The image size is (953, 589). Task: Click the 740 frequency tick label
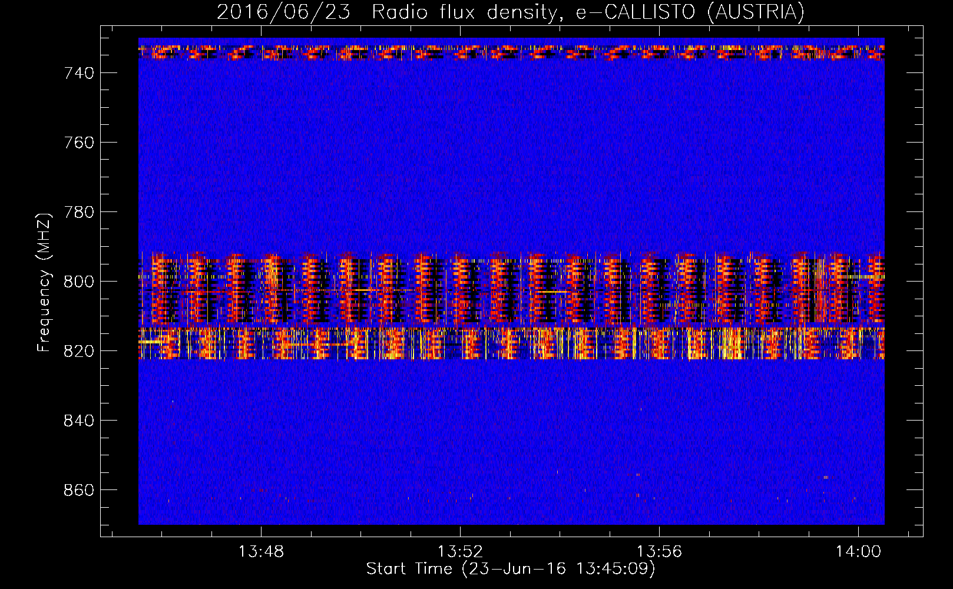[79, 73]
